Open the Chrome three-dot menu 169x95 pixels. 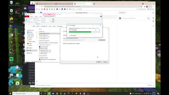[x=154, y=7]
